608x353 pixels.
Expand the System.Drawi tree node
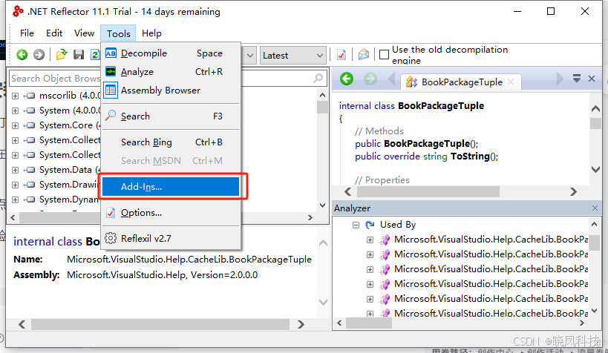click(x=15, y=185)
